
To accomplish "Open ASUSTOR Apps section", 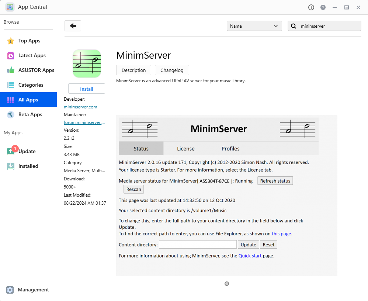I will tap(28, 70).
